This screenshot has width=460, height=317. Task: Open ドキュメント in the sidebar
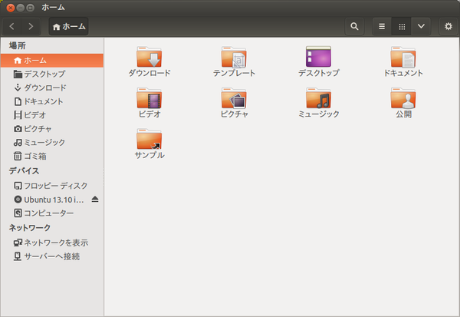coord(52,101)
